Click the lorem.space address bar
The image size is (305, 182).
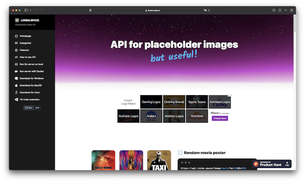[x=152, y=10]
